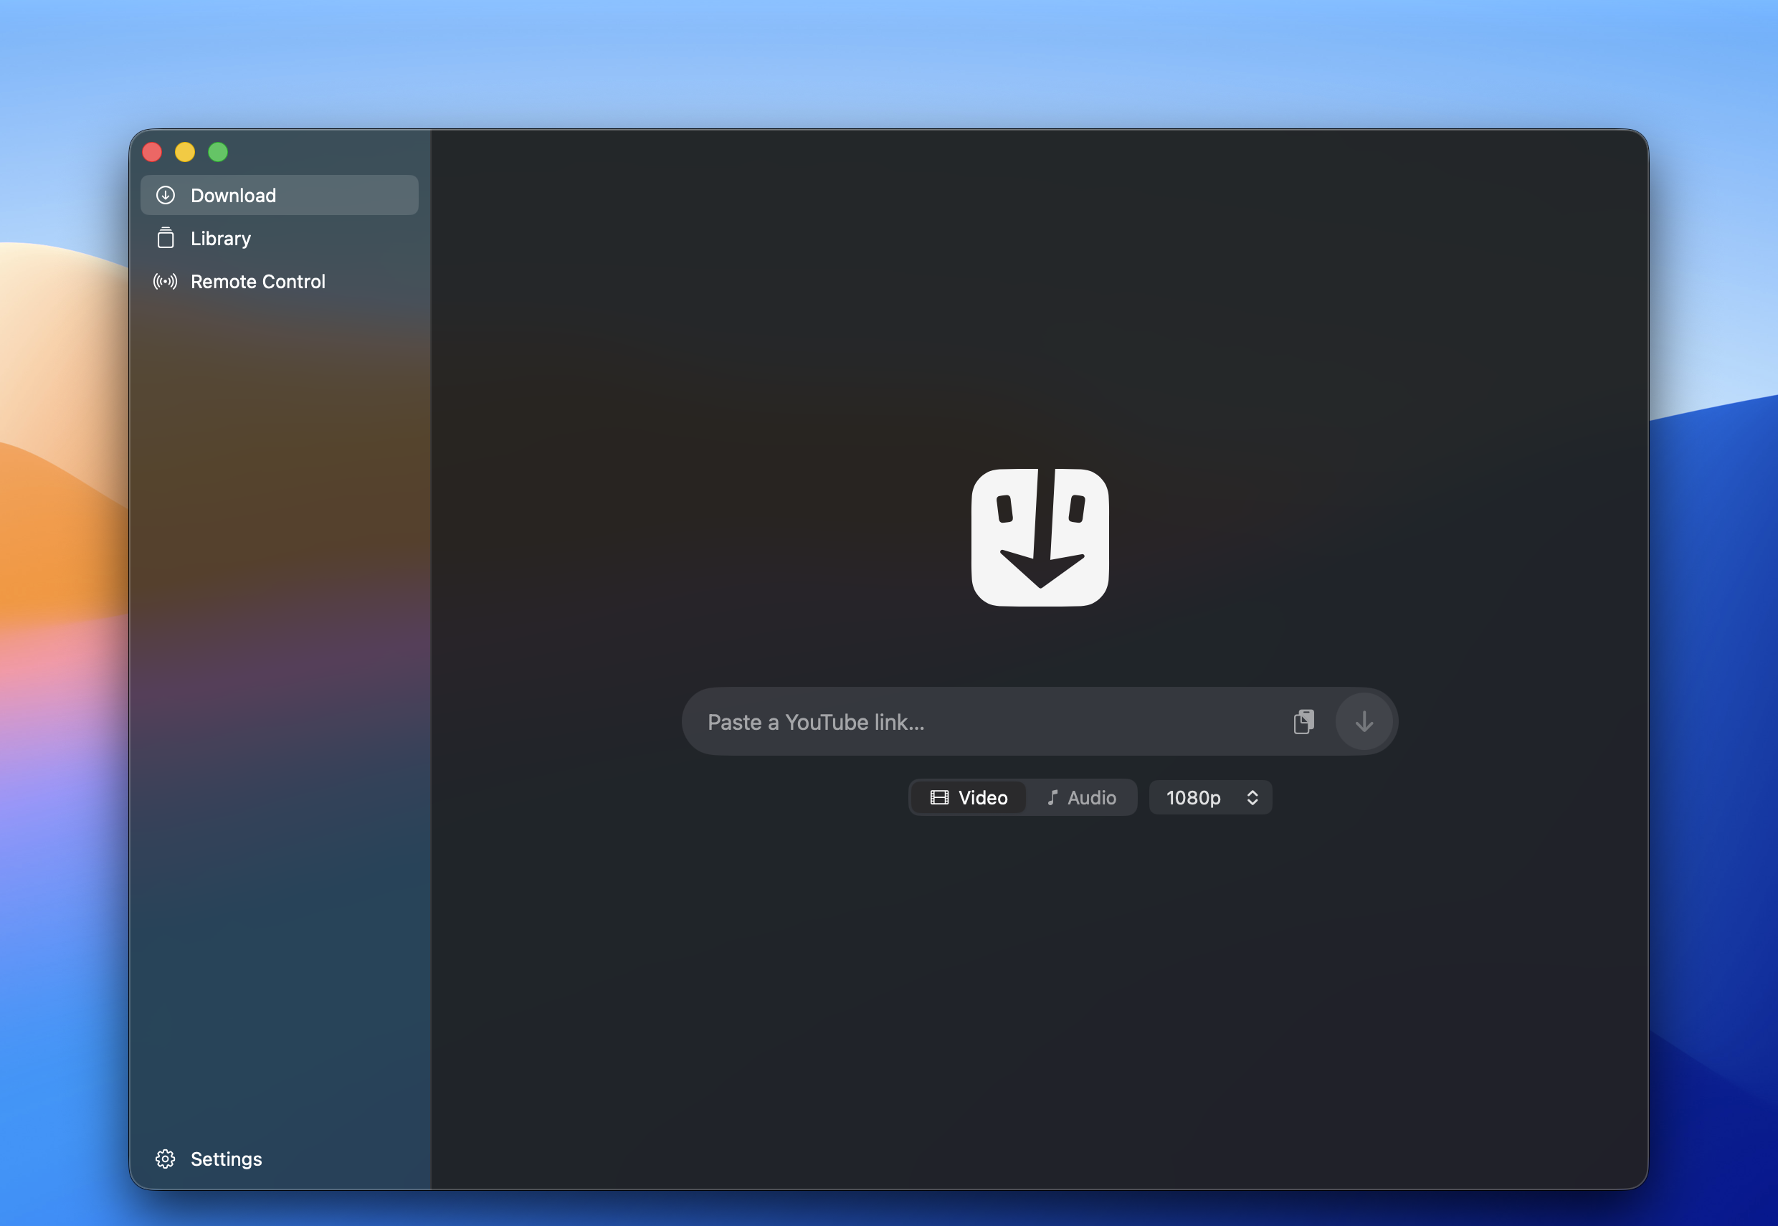Switch format to Video
The height and width of the screenshot is (1226, 1778).
[969, 797]
